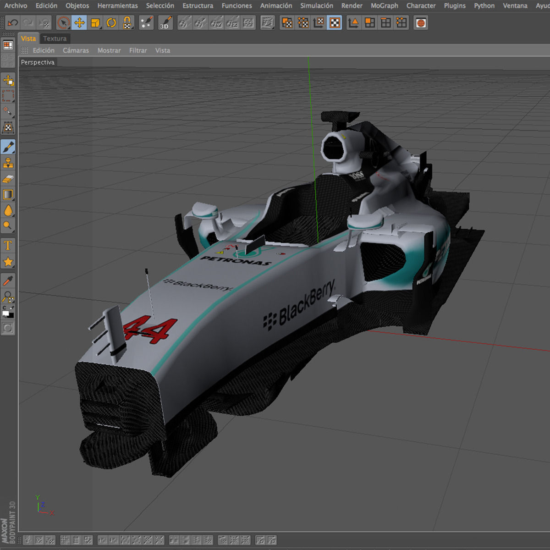Screen dimensions: 550x550
Task: Click the padlock axis lock icon
Action: tap(127, 22)
